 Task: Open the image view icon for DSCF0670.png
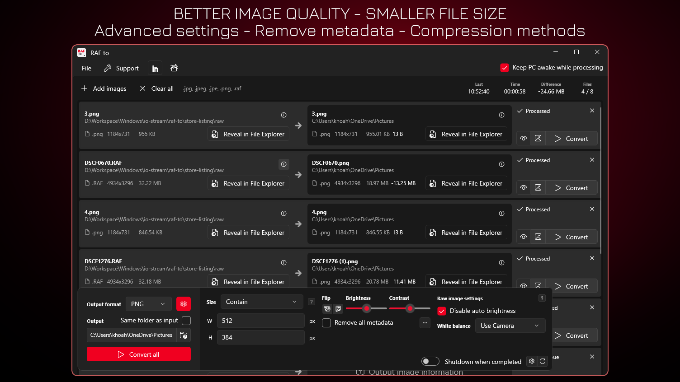538,188
